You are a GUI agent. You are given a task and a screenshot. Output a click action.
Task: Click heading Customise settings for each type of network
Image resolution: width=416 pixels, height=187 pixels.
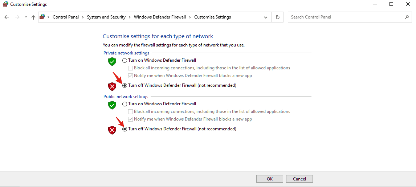pos(158,36)
